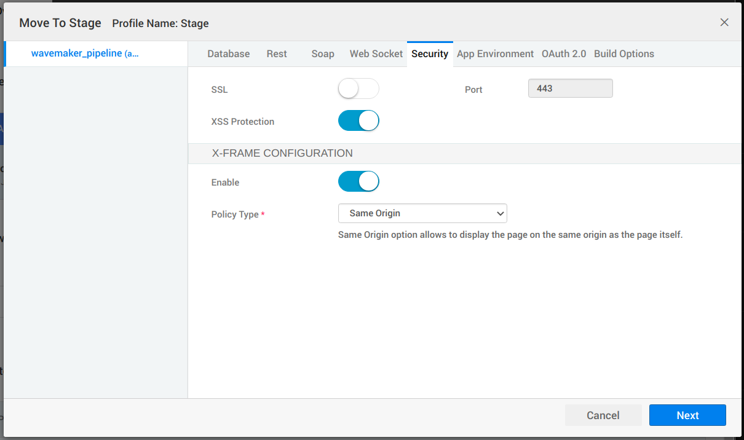Switch to Build Options tab

tap(623, 53)
